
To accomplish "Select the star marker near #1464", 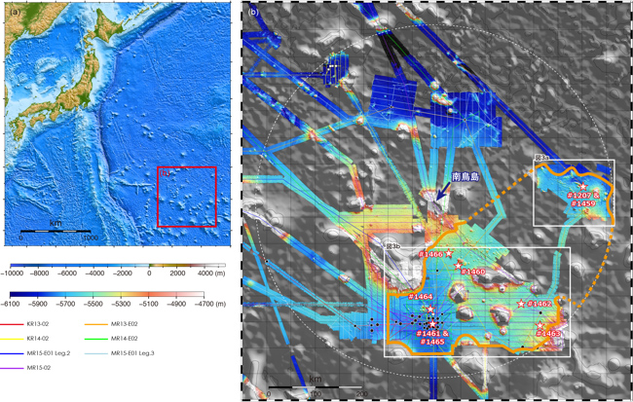I will pyautogui.click(x=429, y=309).
